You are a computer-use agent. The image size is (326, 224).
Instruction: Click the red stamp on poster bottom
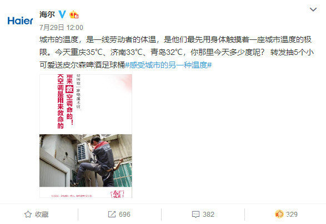(118, 194)
